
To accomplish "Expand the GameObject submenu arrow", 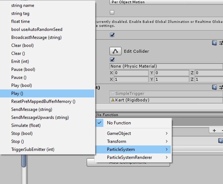I will pos(167,133).
